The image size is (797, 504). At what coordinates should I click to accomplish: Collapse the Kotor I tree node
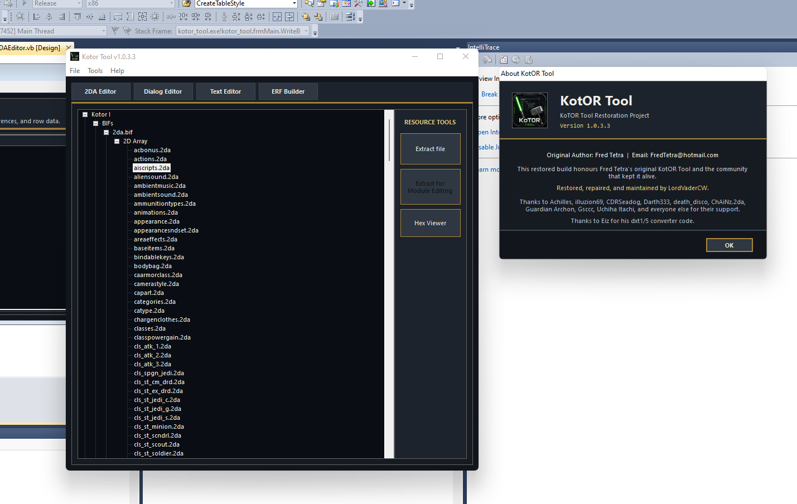click(85, 114)
